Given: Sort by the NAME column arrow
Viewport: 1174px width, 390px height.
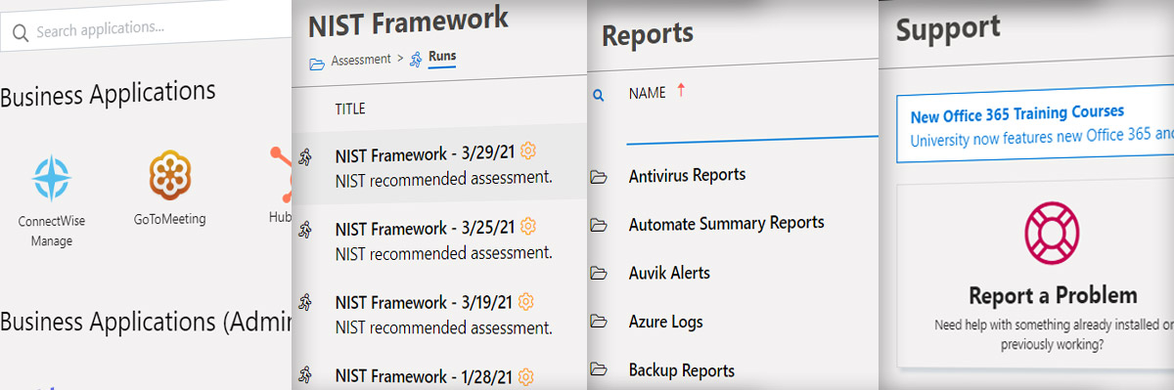Looking at the screenshot, I should pyautogui.click(x=681, y=91).
